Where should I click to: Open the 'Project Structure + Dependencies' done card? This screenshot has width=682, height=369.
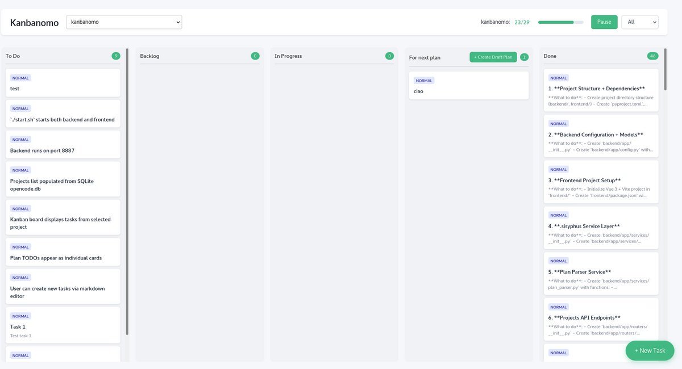point(601,90)
